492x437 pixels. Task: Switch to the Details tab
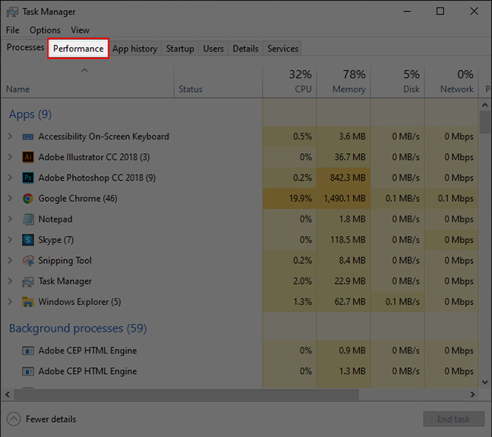(x=245, y=49)
